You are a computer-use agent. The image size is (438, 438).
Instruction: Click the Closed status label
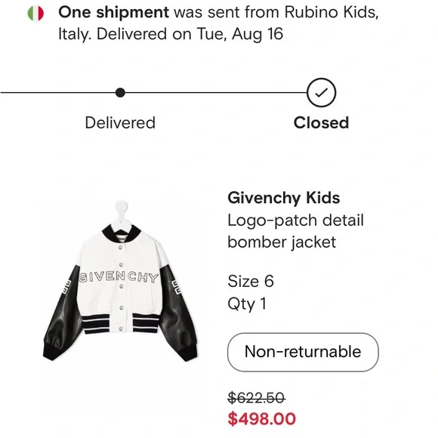pos(321,122)
